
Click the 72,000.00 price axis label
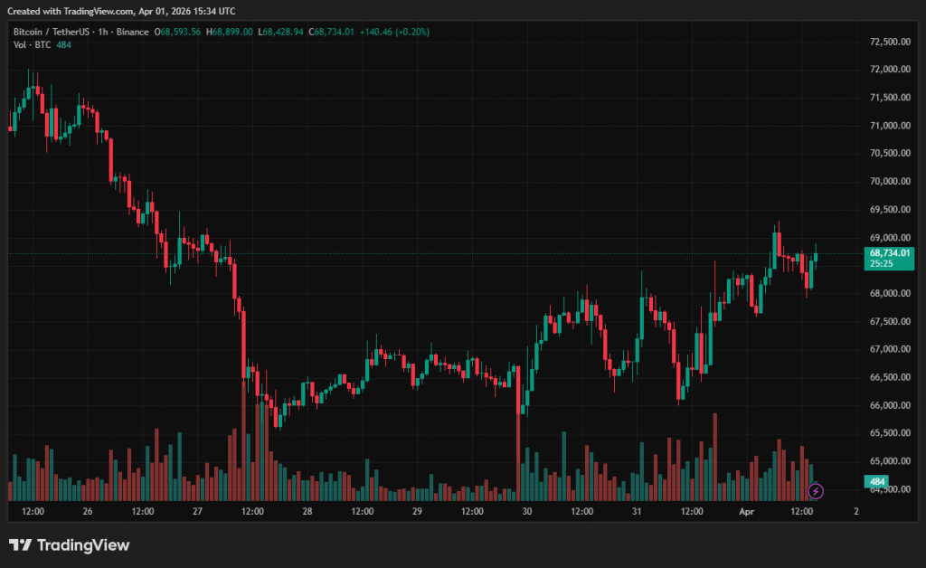pyautogui.click(x=889, y=69)
